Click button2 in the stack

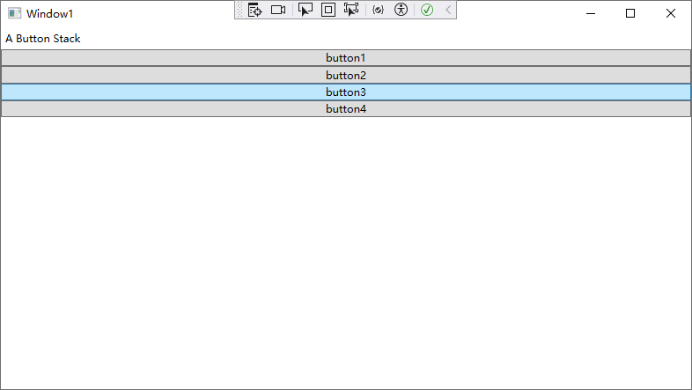point(346,75)
